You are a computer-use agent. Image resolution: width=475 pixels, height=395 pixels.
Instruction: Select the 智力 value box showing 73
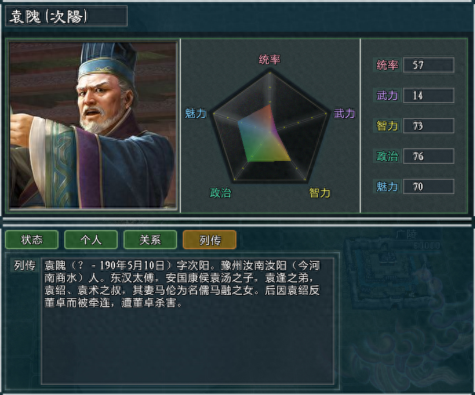[428, 126]
